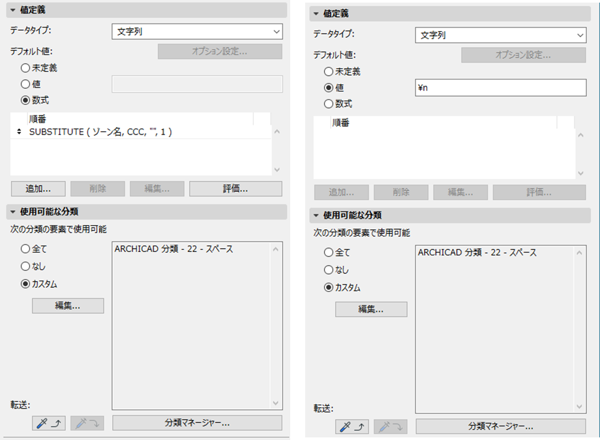This screenshot has width=600, height=440.
Task: Select 値 radio in left panel
Action: coord(25,84)
